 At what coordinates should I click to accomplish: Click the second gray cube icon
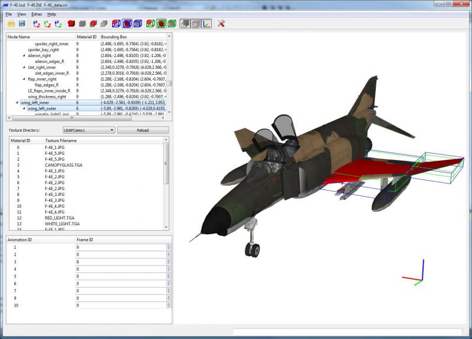click(x=104, y=24)
